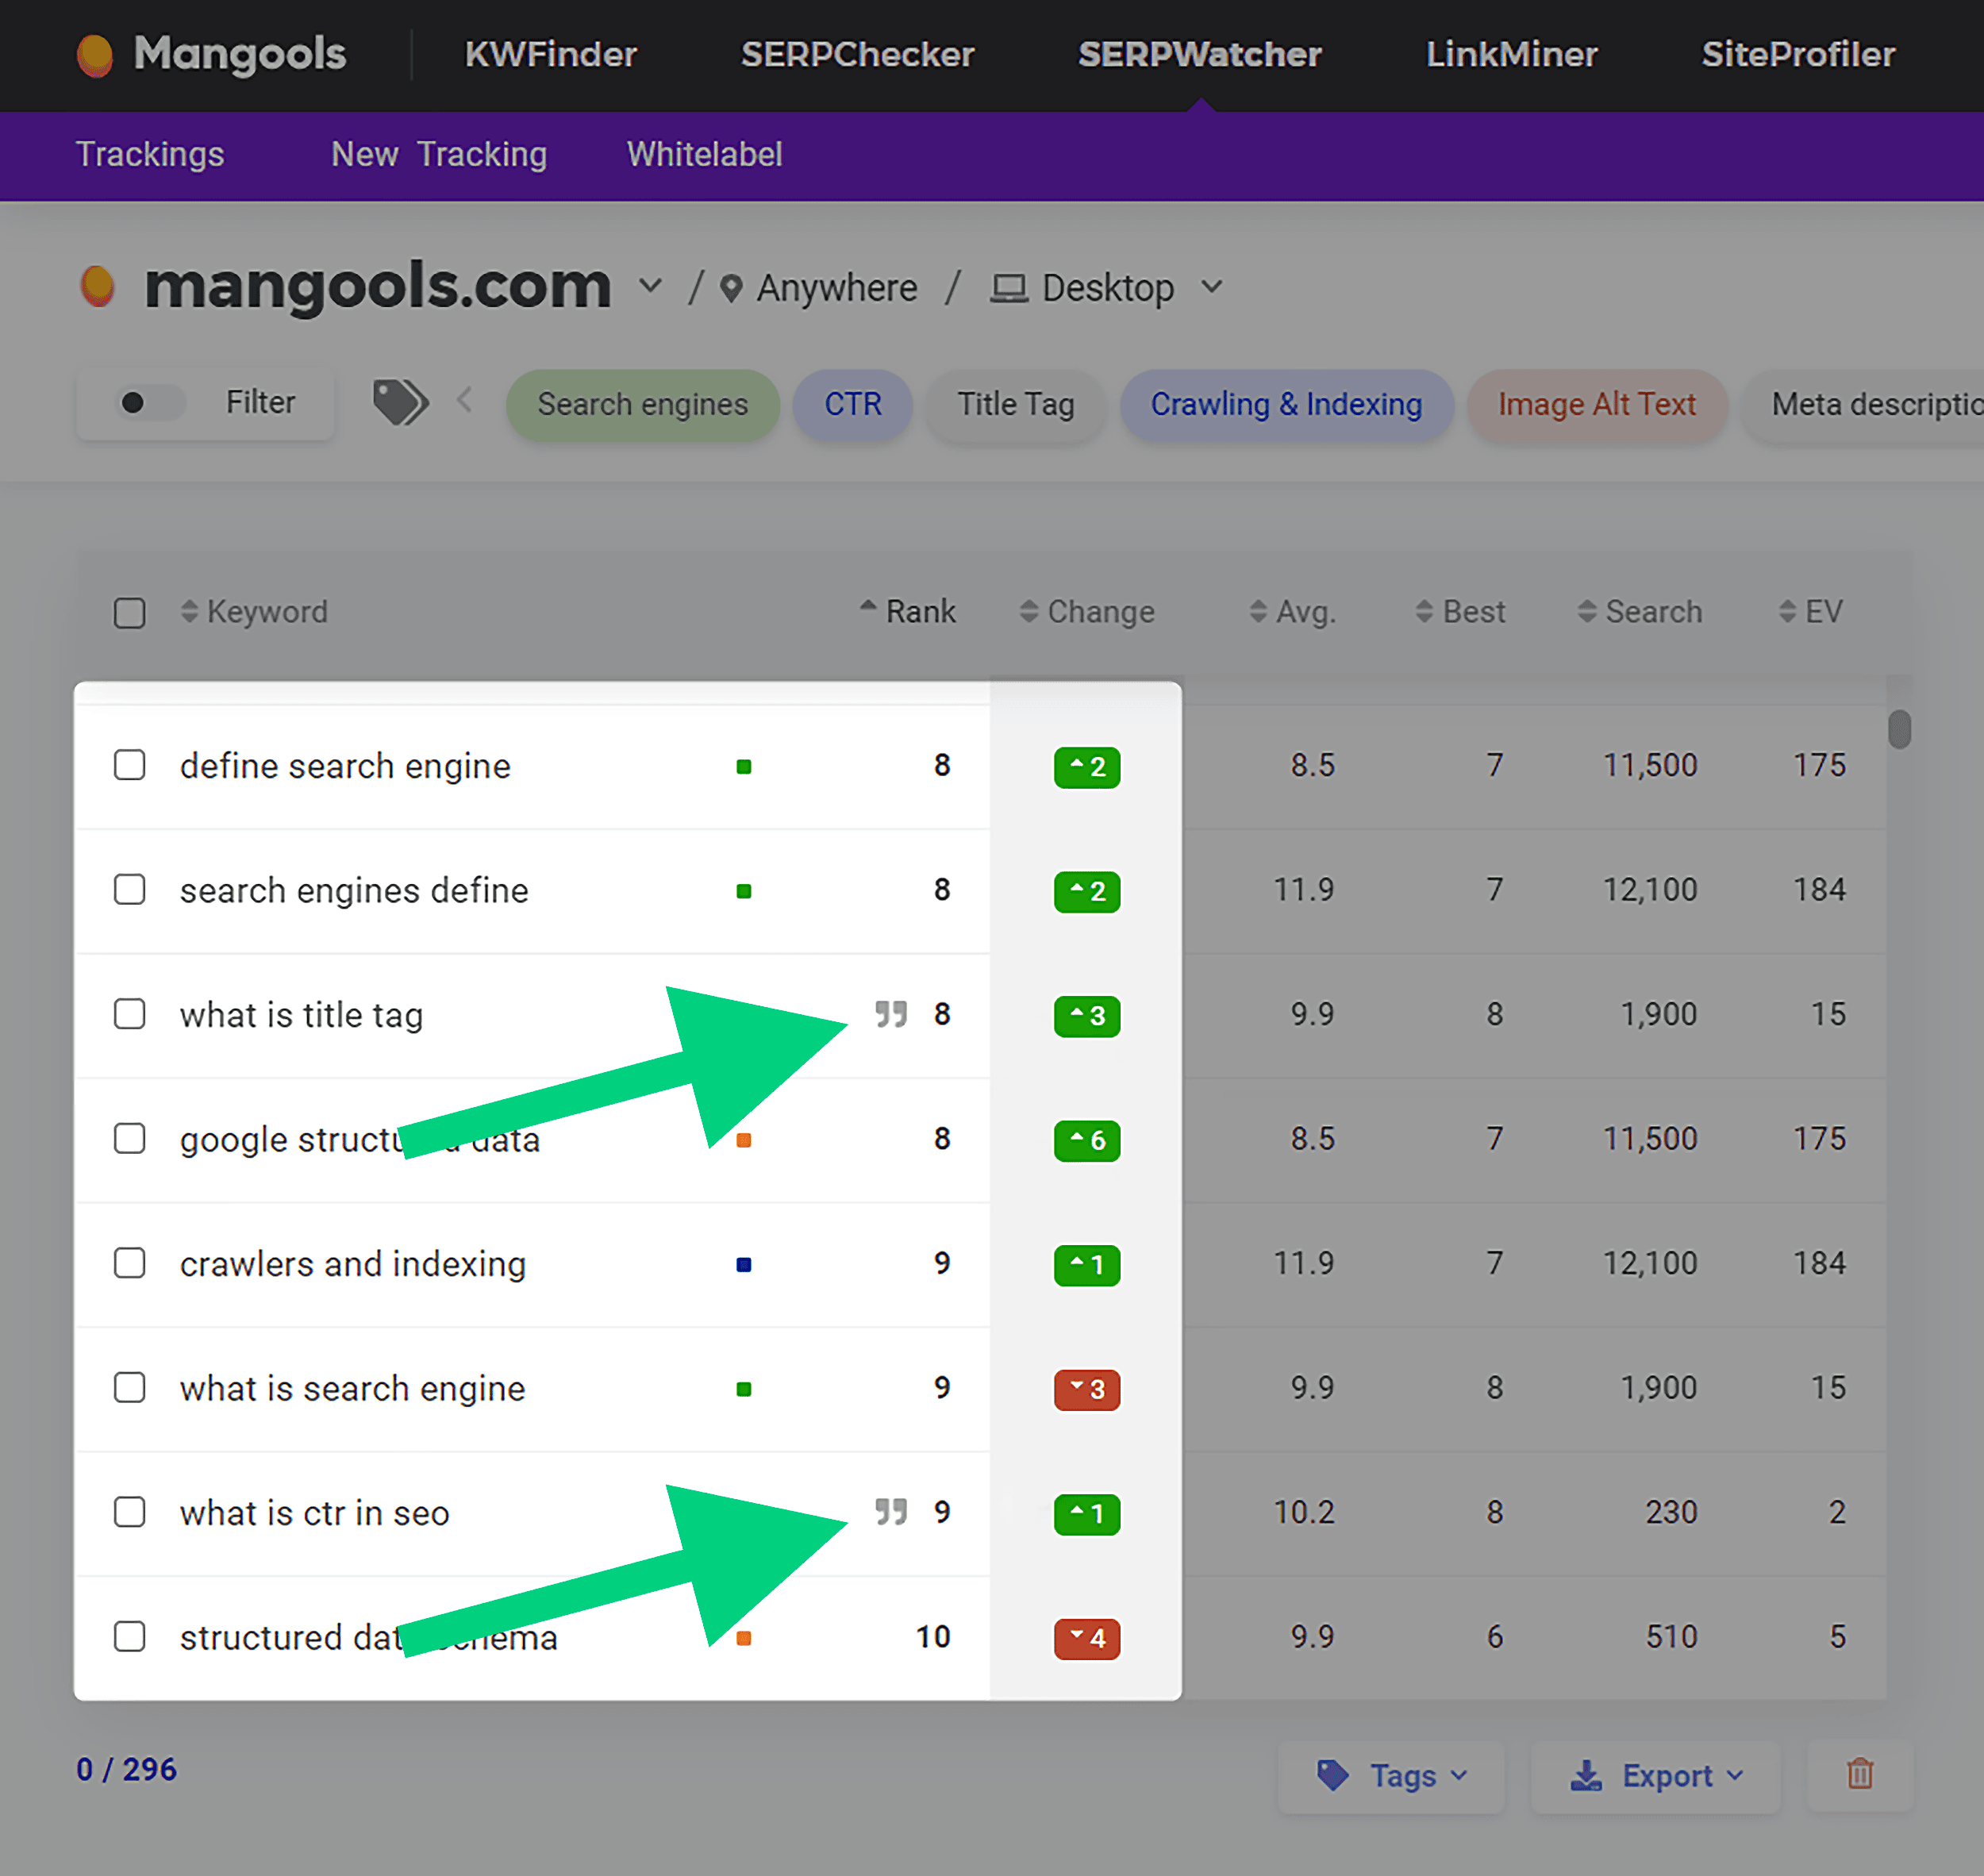Image resolution: width=1984 pixels, height=1876 pixels.
Task: Switch to the SERPChecker tool
Action: tap(857, 55)
